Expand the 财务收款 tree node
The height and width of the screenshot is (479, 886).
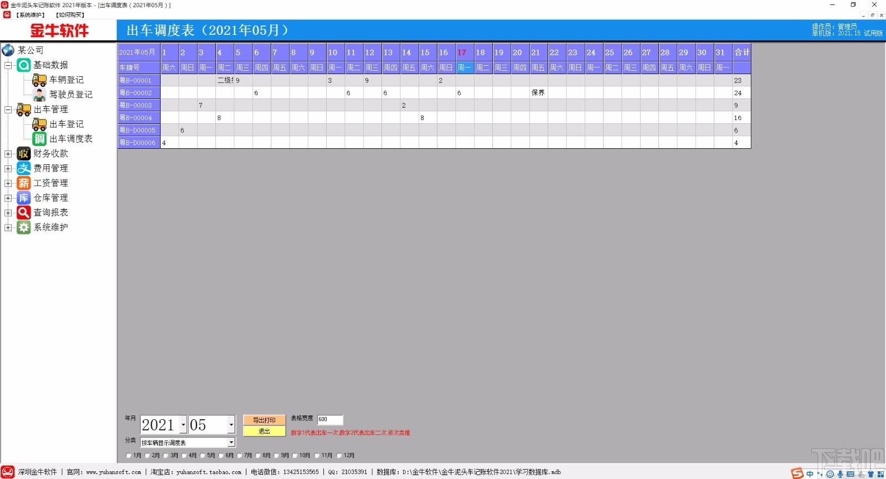point(8,154)
